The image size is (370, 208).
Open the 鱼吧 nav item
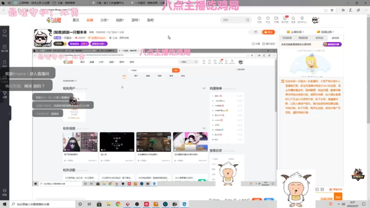click(150, 20)
